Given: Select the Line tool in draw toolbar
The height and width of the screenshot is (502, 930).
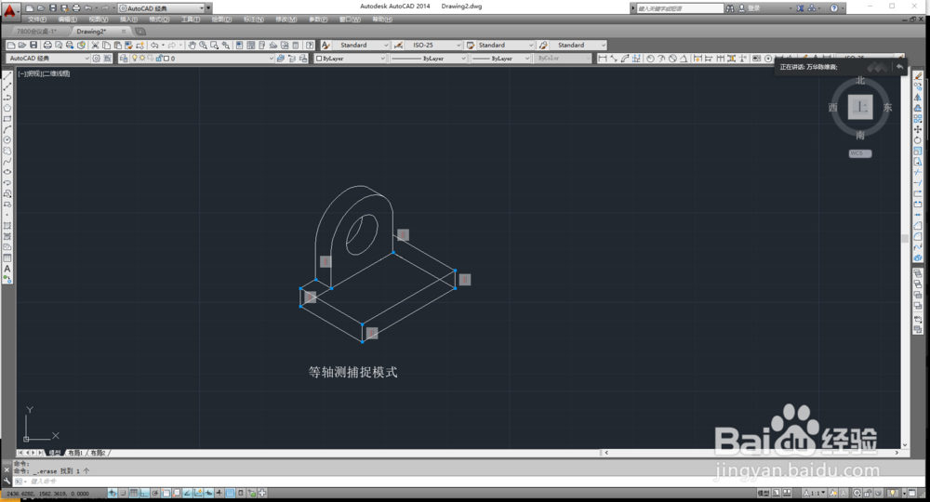Looking at the screenshot, I should (7, 76).
